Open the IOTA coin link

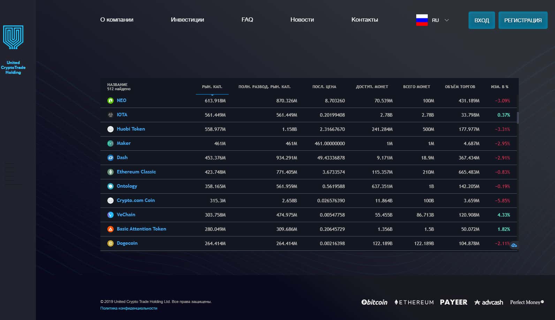[122, 115]
